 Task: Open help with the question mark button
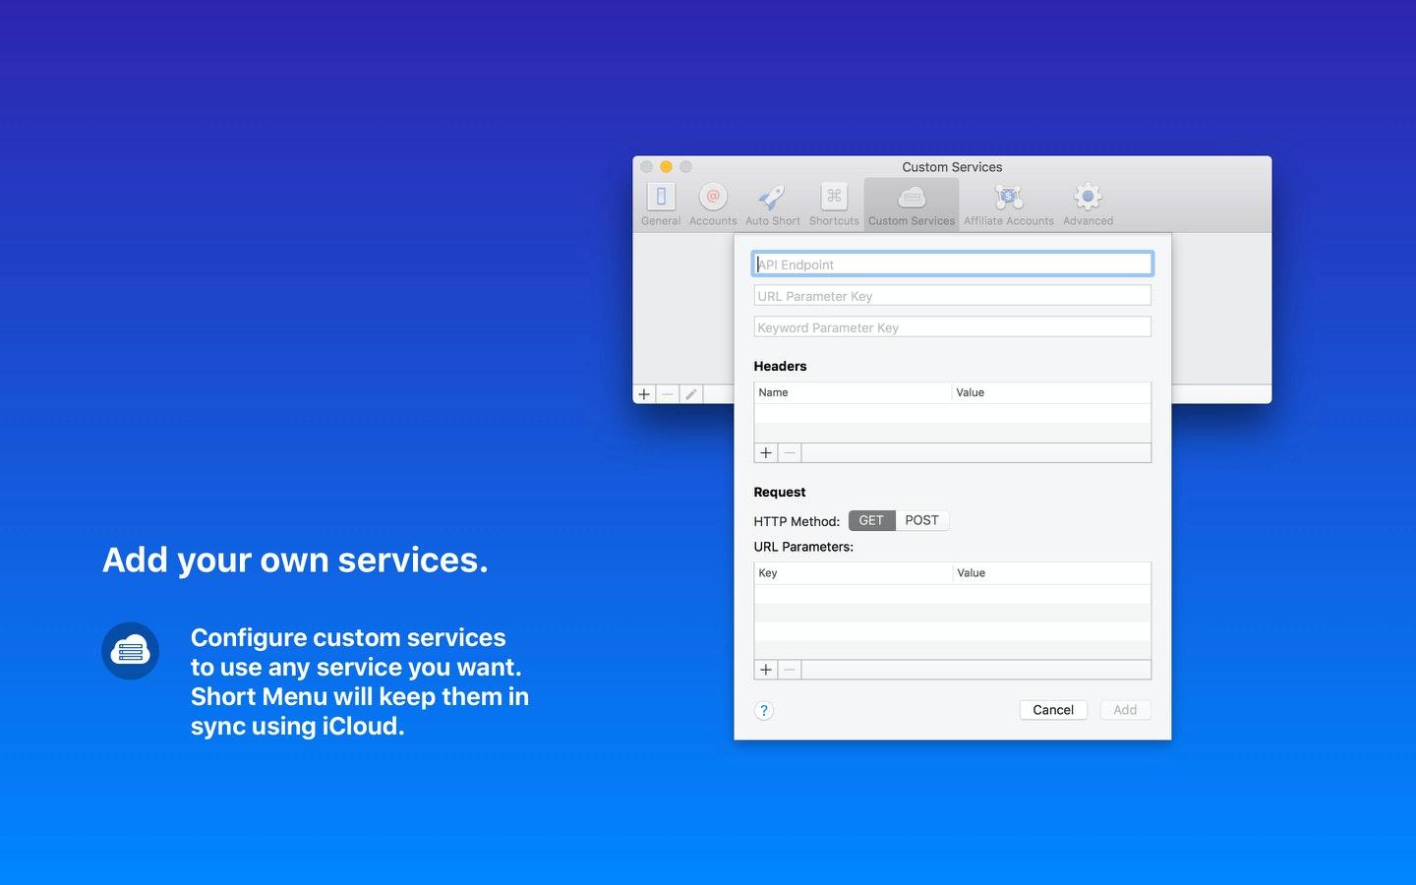[x=764, y=711]
